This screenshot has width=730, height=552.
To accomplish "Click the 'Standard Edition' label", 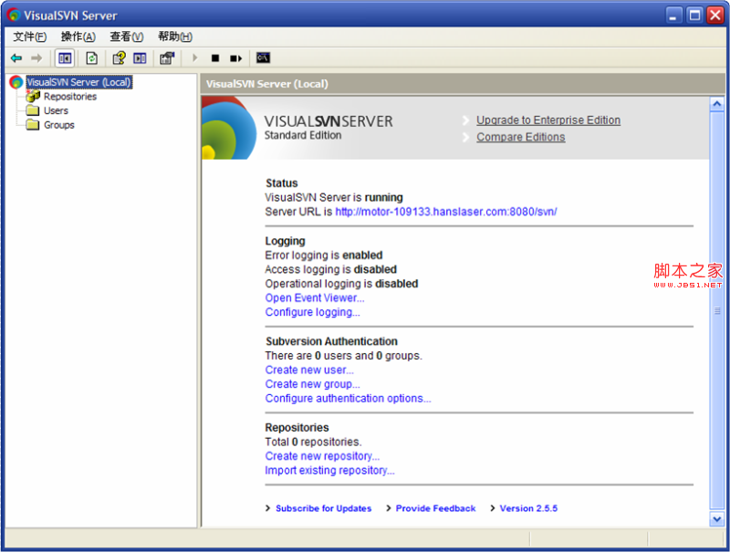I will [303, 135].
